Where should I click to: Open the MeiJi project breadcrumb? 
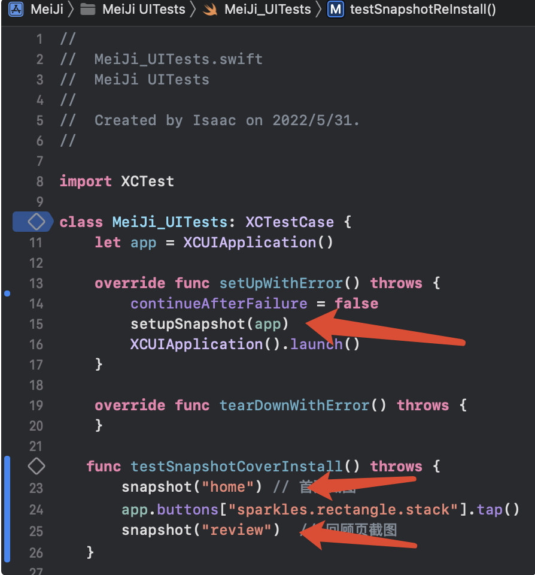(x=47, y=9)
